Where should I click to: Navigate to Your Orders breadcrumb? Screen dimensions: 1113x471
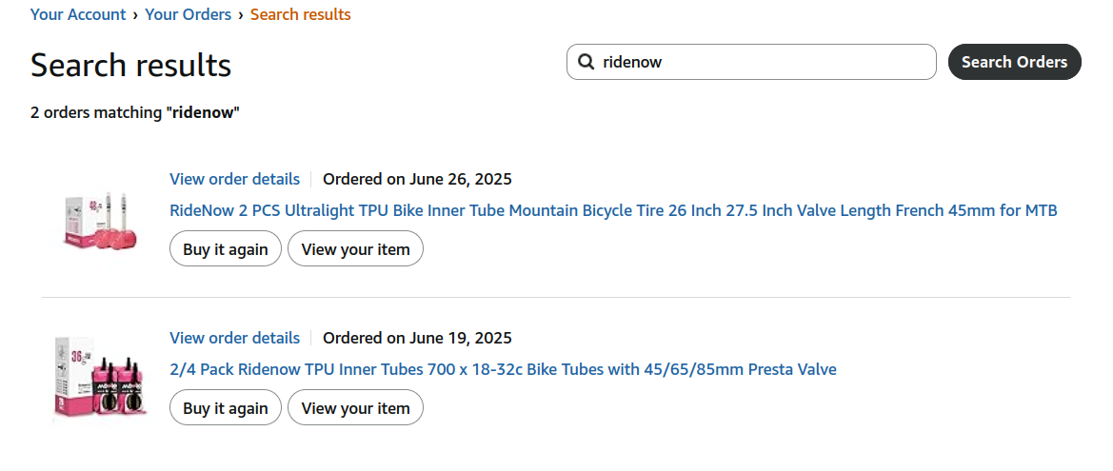click(x=188, y=14)
